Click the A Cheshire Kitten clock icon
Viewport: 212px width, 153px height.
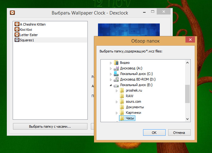tap(17, 24)
